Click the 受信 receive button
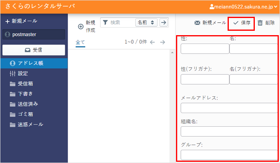 click(34, 50)
